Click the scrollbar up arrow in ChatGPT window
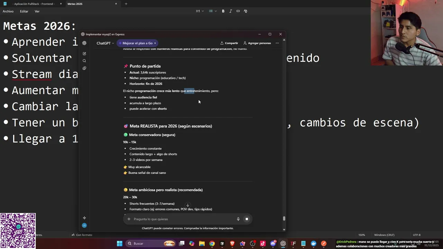Screen dimensions: 443x249 tap(284, 40)
